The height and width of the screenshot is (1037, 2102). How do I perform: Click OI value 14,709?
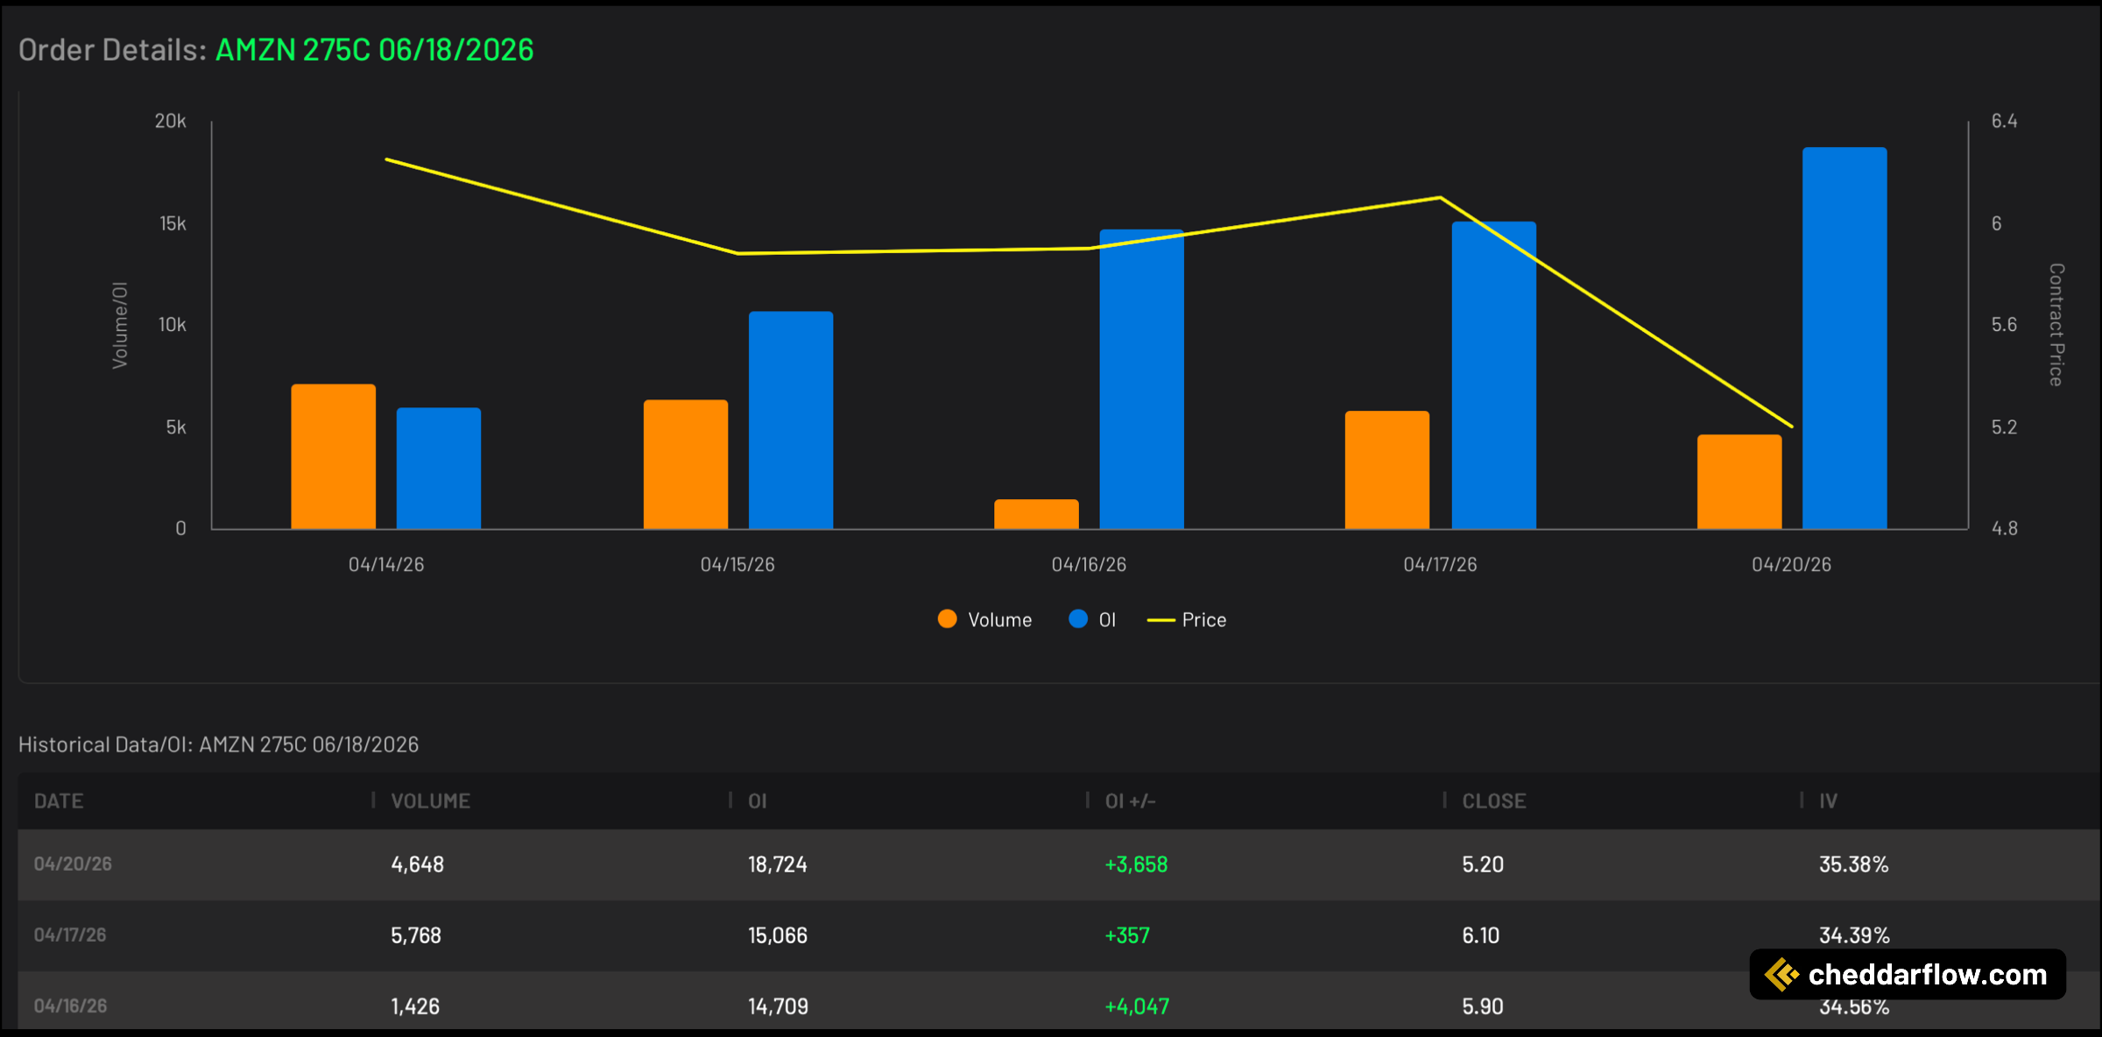pyautogui.click(x=778, y=1006)
